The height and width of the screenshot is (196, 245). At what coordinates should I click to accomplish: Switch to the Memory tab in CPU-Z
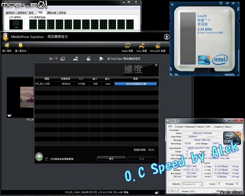tap(201, 127)
